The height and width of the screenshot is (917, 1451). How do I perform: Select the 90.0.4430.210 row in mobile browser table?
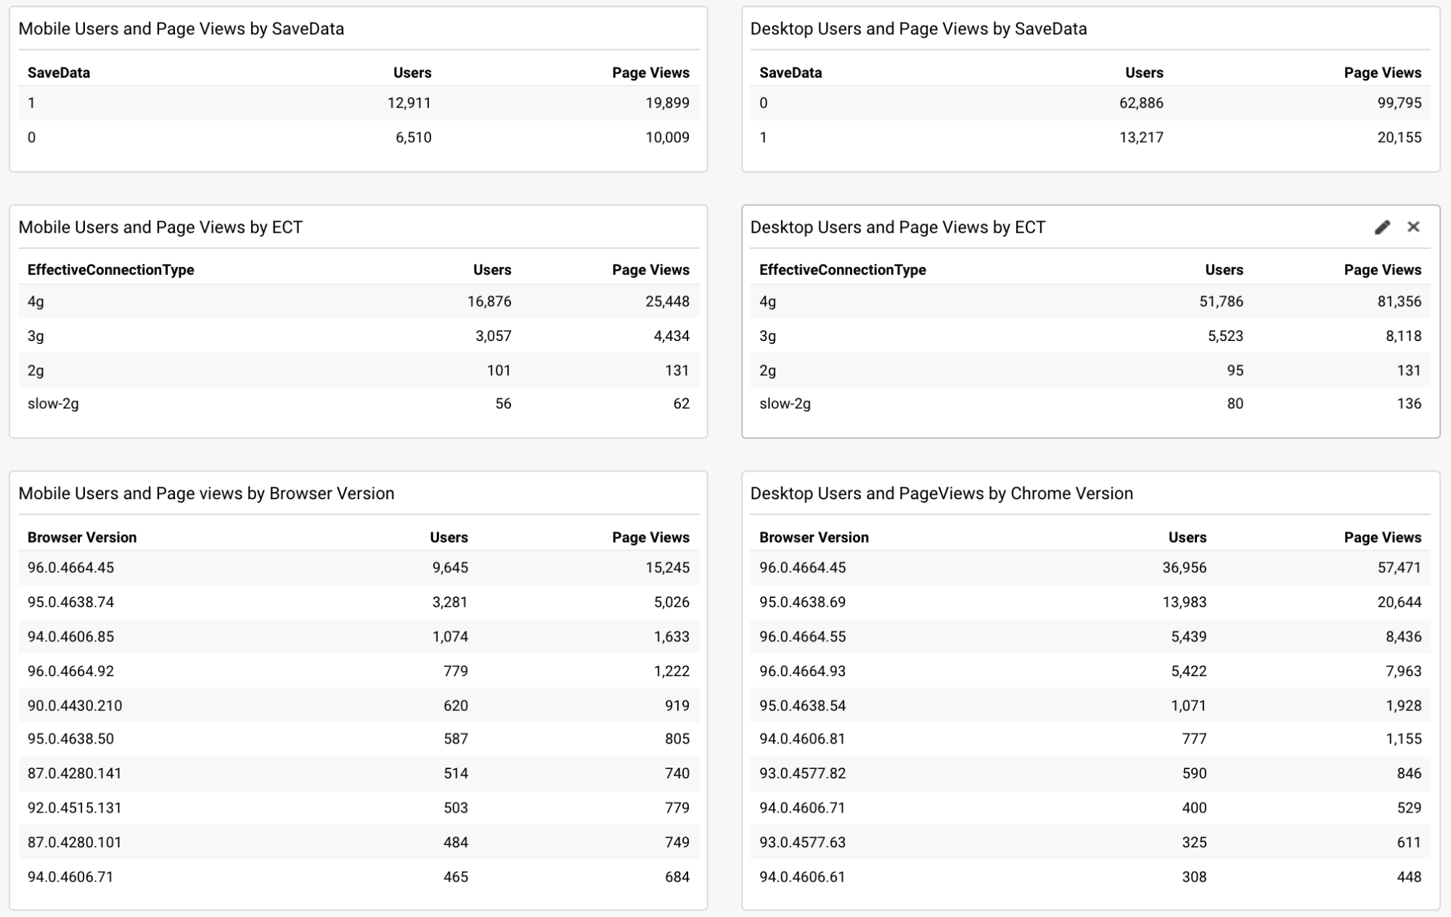tap(74, 705)
